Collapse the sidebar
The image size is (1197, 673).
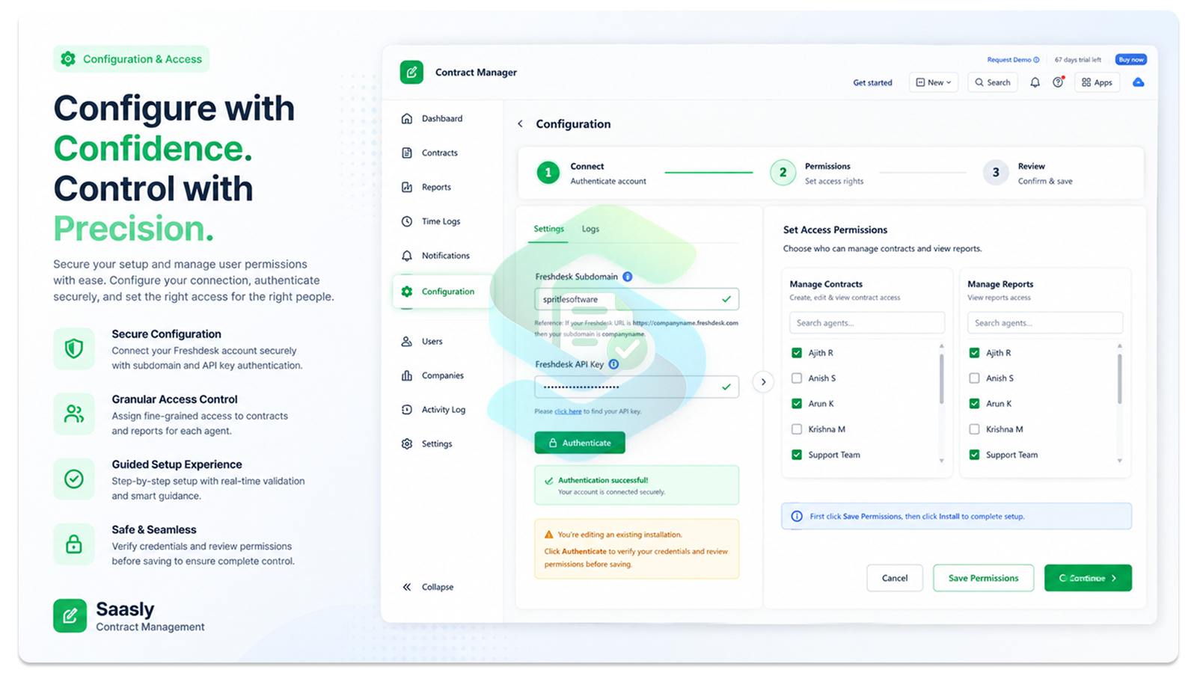(429, 587)
